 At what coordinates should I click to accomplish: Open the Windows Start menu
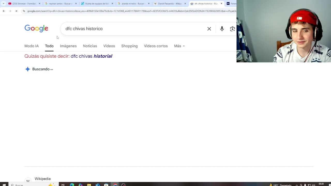tap(4, 185)
